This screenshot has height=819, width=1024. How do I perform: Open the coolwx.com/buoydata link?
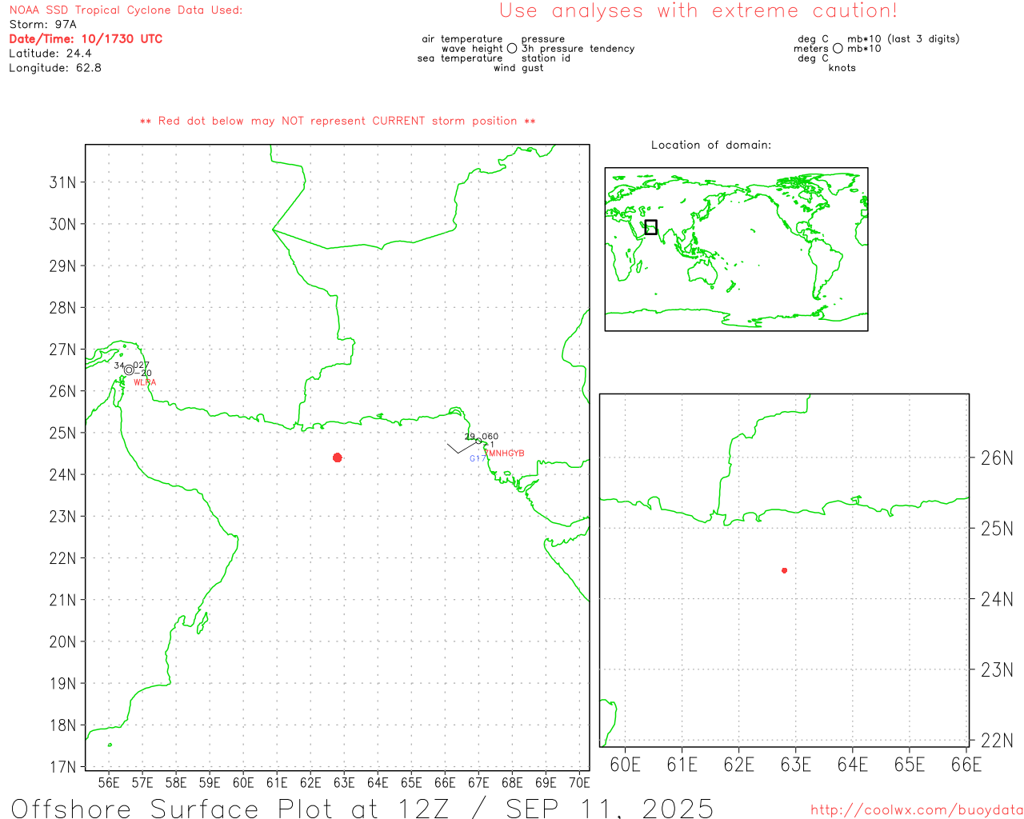click(x=917, y=810)
